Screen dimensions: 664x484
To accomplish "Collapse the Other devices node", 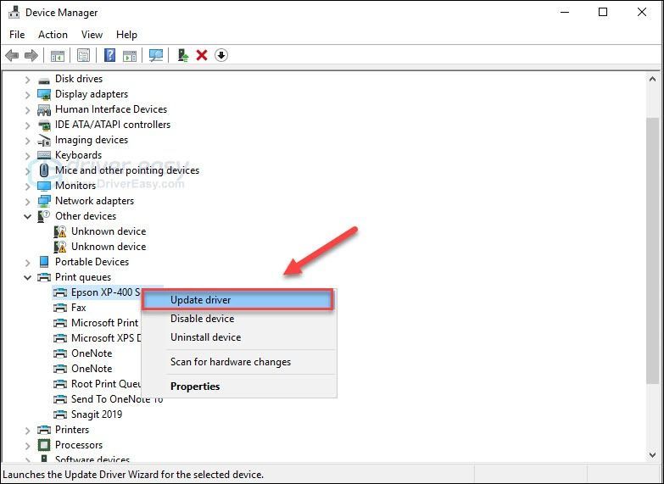I will click(x=27, y=216).
